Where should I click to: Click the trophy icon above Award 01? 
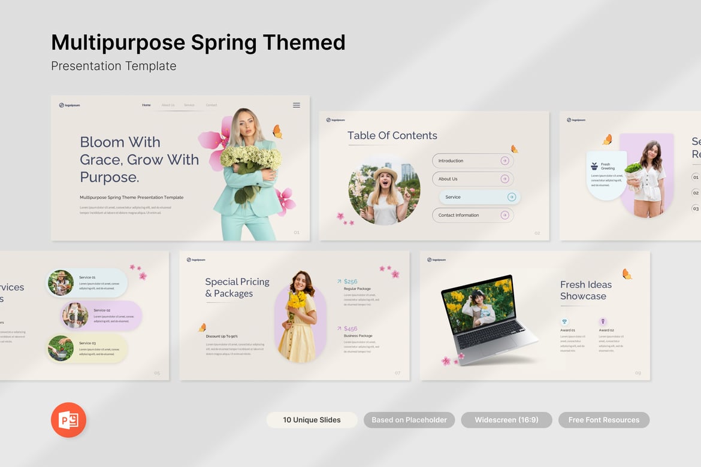pos(564,322)
